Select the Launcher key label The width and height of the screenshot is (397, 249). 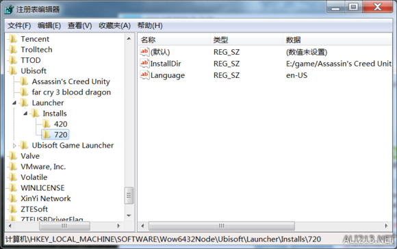click(48, 103)
